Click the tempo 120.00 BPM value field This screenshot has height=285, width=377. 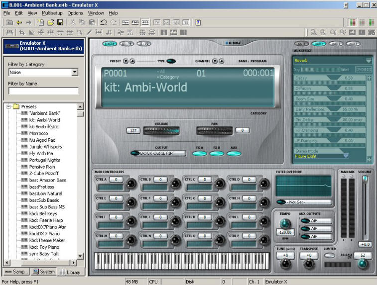tap(285, 232)
